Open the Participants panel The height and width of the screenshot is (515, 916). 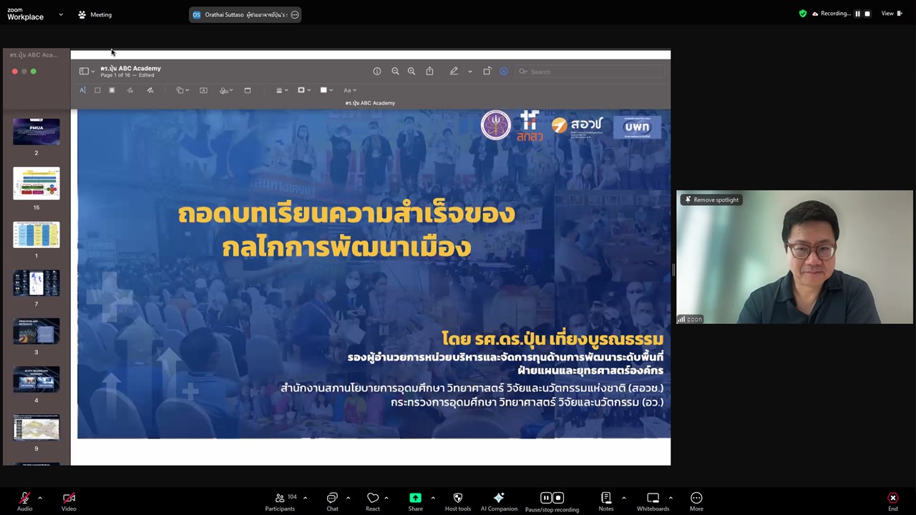pyautogui.click(x=280, y=501)
